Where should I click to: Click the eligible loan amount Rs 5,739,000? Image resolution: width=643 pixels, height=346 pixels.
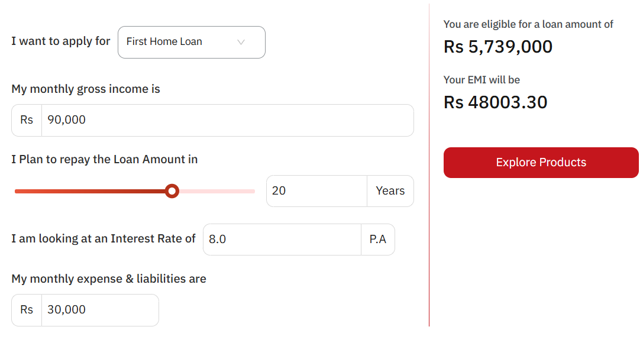498,47
